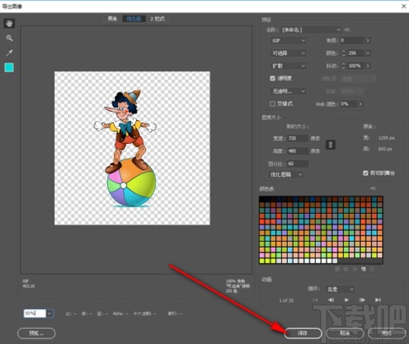409x344 pixels.
Task: Step to previous animation frame
Action: pos(331,300)
